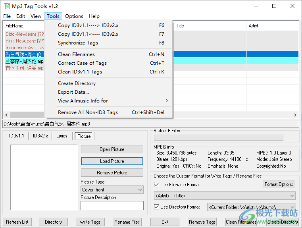Click the Open Picture button
Viewport: 302px width, 228px height.
112,149
